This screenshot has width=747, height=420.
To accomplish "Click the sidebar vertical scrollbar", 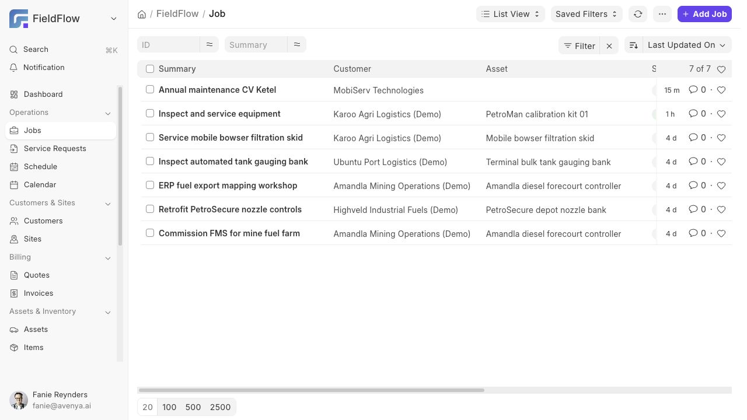I will click(120, 166).
